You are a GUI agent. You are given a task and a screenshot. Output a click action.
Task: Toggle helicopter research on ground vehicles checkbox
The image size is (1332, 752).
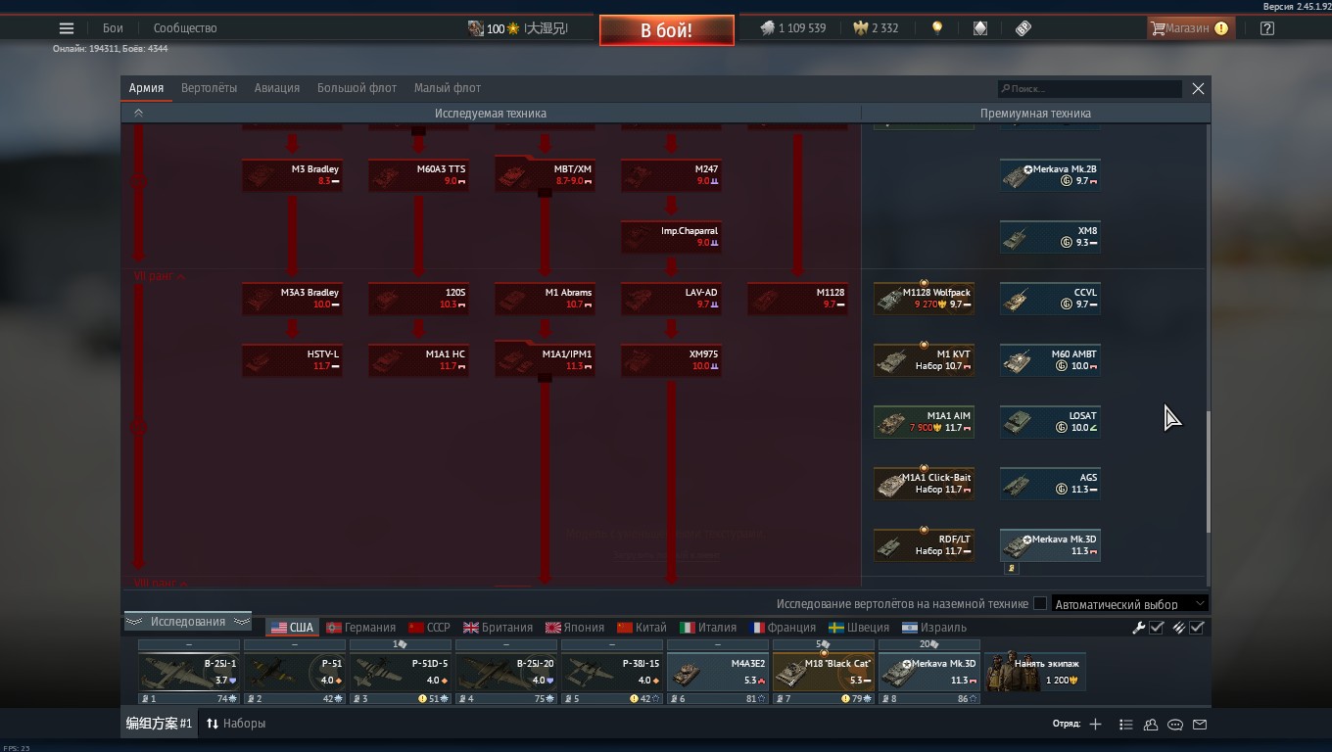tap(1040, 604)
